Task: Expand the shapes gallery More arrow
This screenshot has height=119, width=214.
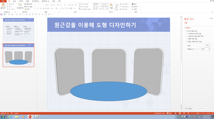Action: (x=108, y=8)
